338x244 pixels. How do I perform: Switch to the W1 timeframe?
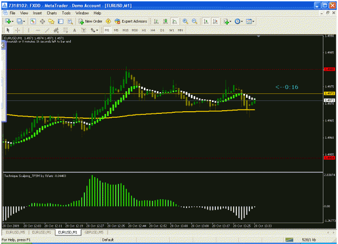tap(171, 30)
